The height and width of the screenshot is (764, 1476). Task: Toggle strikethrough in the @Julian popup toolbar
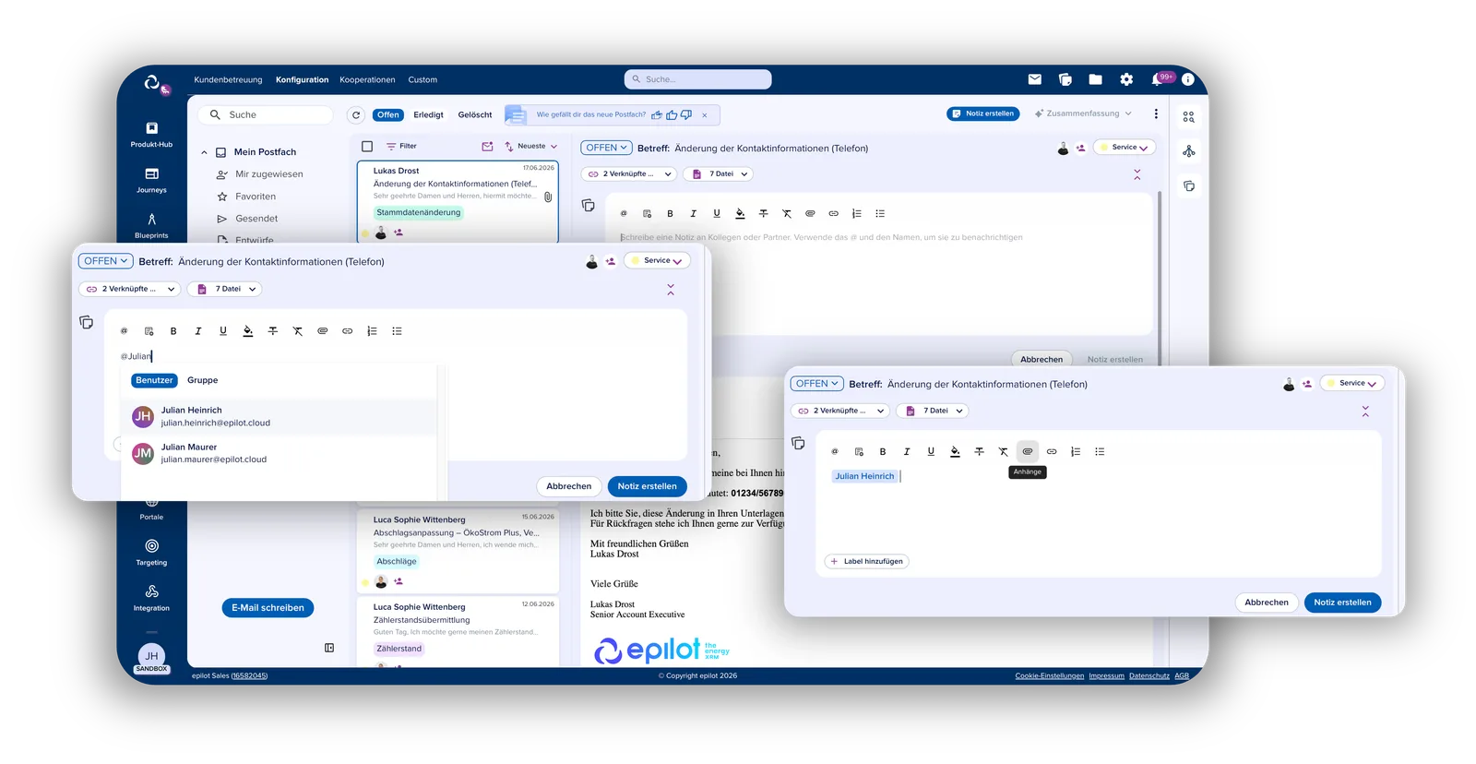click(273, 330)
